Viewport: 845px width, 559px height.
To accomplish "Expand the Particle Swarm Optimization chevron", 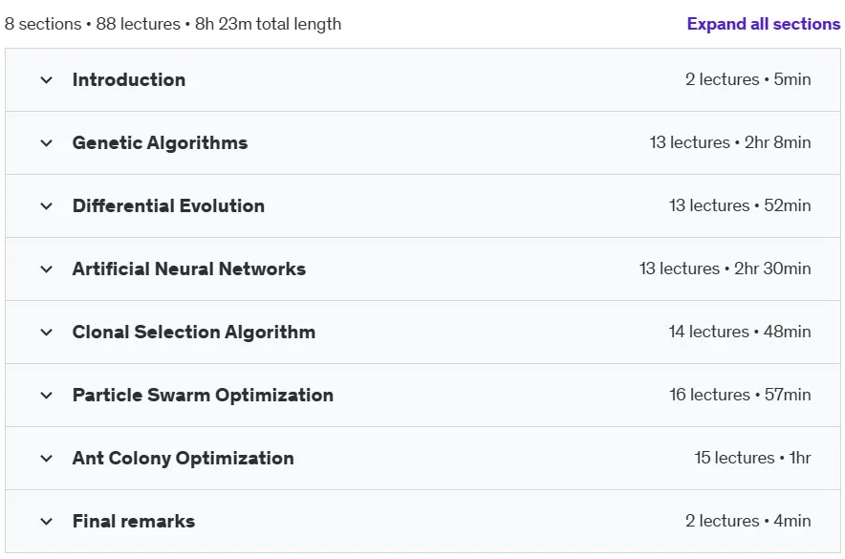I will (46, 396).
